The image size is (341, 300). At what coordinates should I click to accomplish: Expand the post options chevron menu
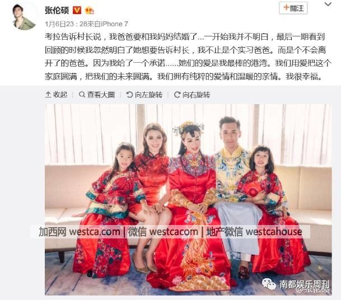[x=328, y=4]
